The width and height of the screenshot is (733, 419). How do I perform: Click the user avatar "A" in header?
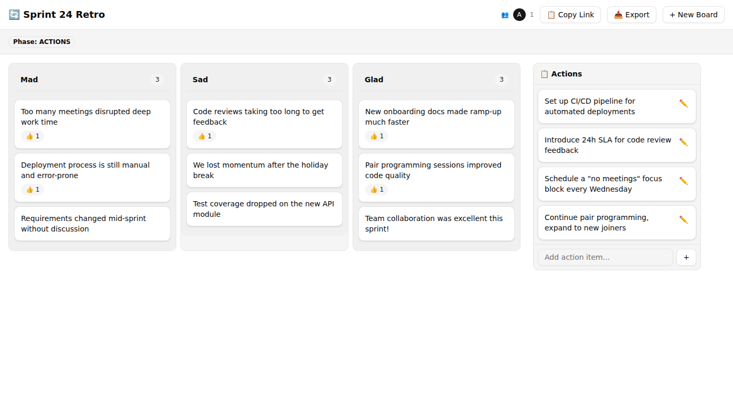[519, 15]
